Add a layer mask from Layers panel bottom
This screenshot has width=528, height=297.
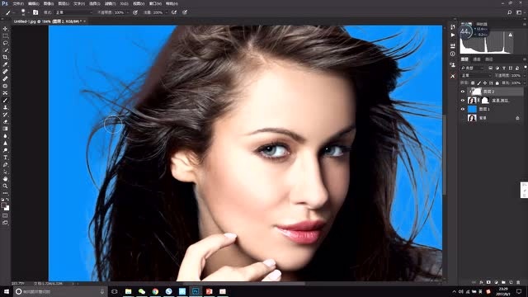(488, 282)
